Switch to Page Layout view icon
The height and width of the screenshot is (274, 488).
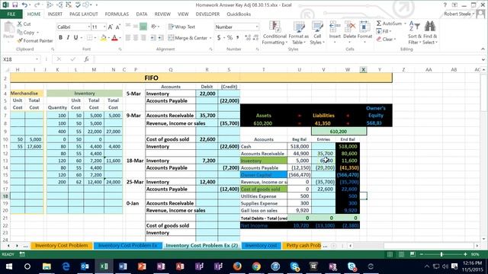point(402,254)
